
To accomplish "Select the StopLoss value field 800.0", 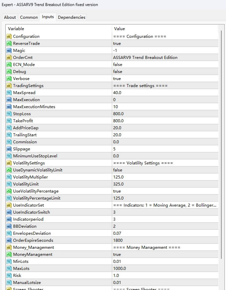I will 165,114.
